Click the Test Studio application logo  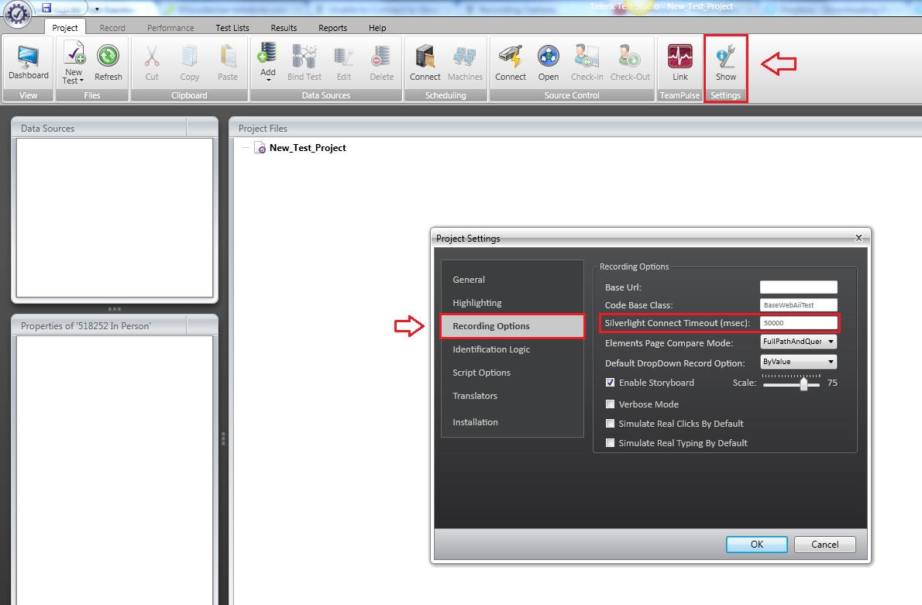tap(18, 13)
